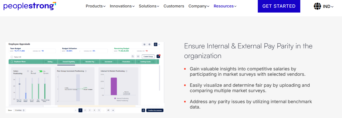The width and height of the screenshot is (342, 118).
Task: Click the GET STARTED button
Action: click(279, 6)
